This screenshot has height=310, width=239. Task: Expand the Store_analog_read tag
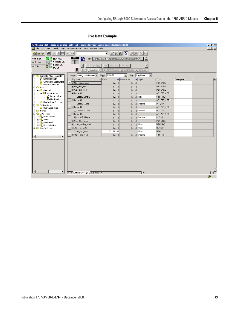[x=73, y=125]
